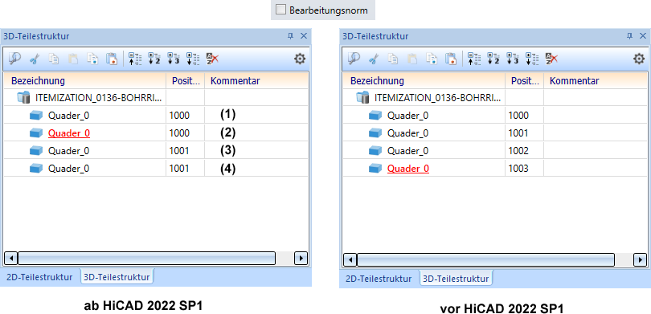Enable the Bearbeitungsnorm checkbox
The height and width of the screenshot is (314, 651).
click(x=281, y=10)
